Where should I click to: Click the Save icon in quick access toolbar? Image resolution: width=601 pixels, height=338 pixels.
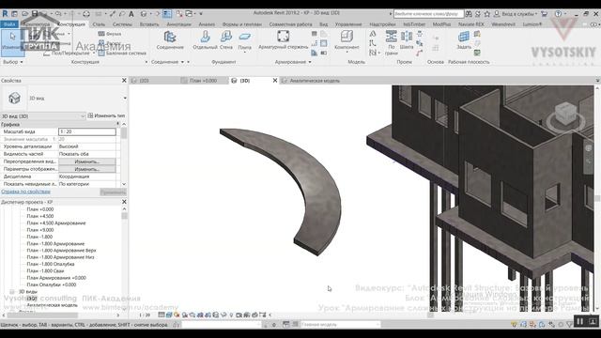point(35,14)
